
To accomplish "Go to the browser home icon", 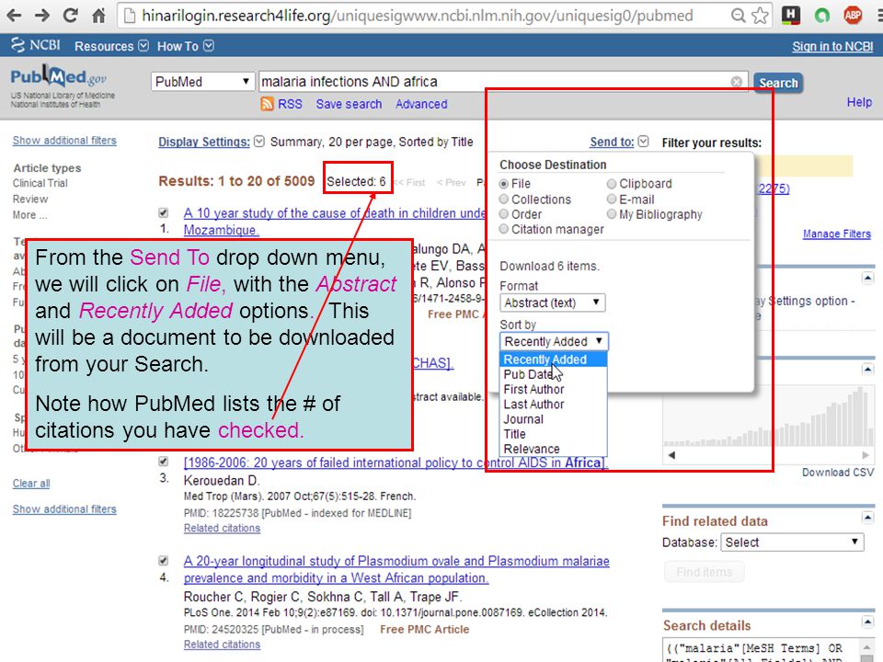I will point(98,16).
